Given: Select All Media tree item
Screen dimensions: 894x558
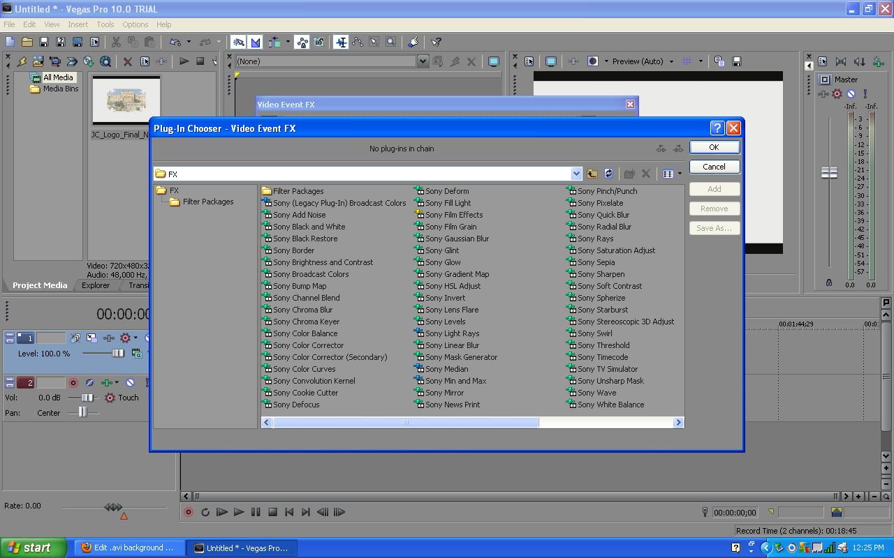Looking at the screenshot, I should [x=57, y=77].
